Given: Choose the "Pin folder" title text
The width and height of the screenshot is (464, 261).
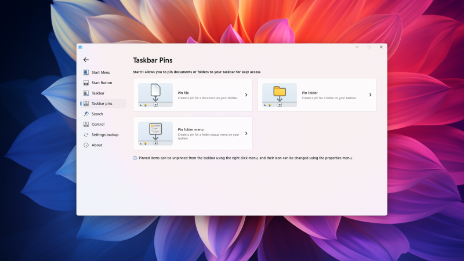Looking at the screenshot, I should pos(310,93).
